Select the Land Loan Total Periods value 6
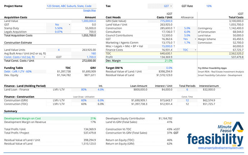The height and width of the screenshot is (155, 248). pos(187,90)
